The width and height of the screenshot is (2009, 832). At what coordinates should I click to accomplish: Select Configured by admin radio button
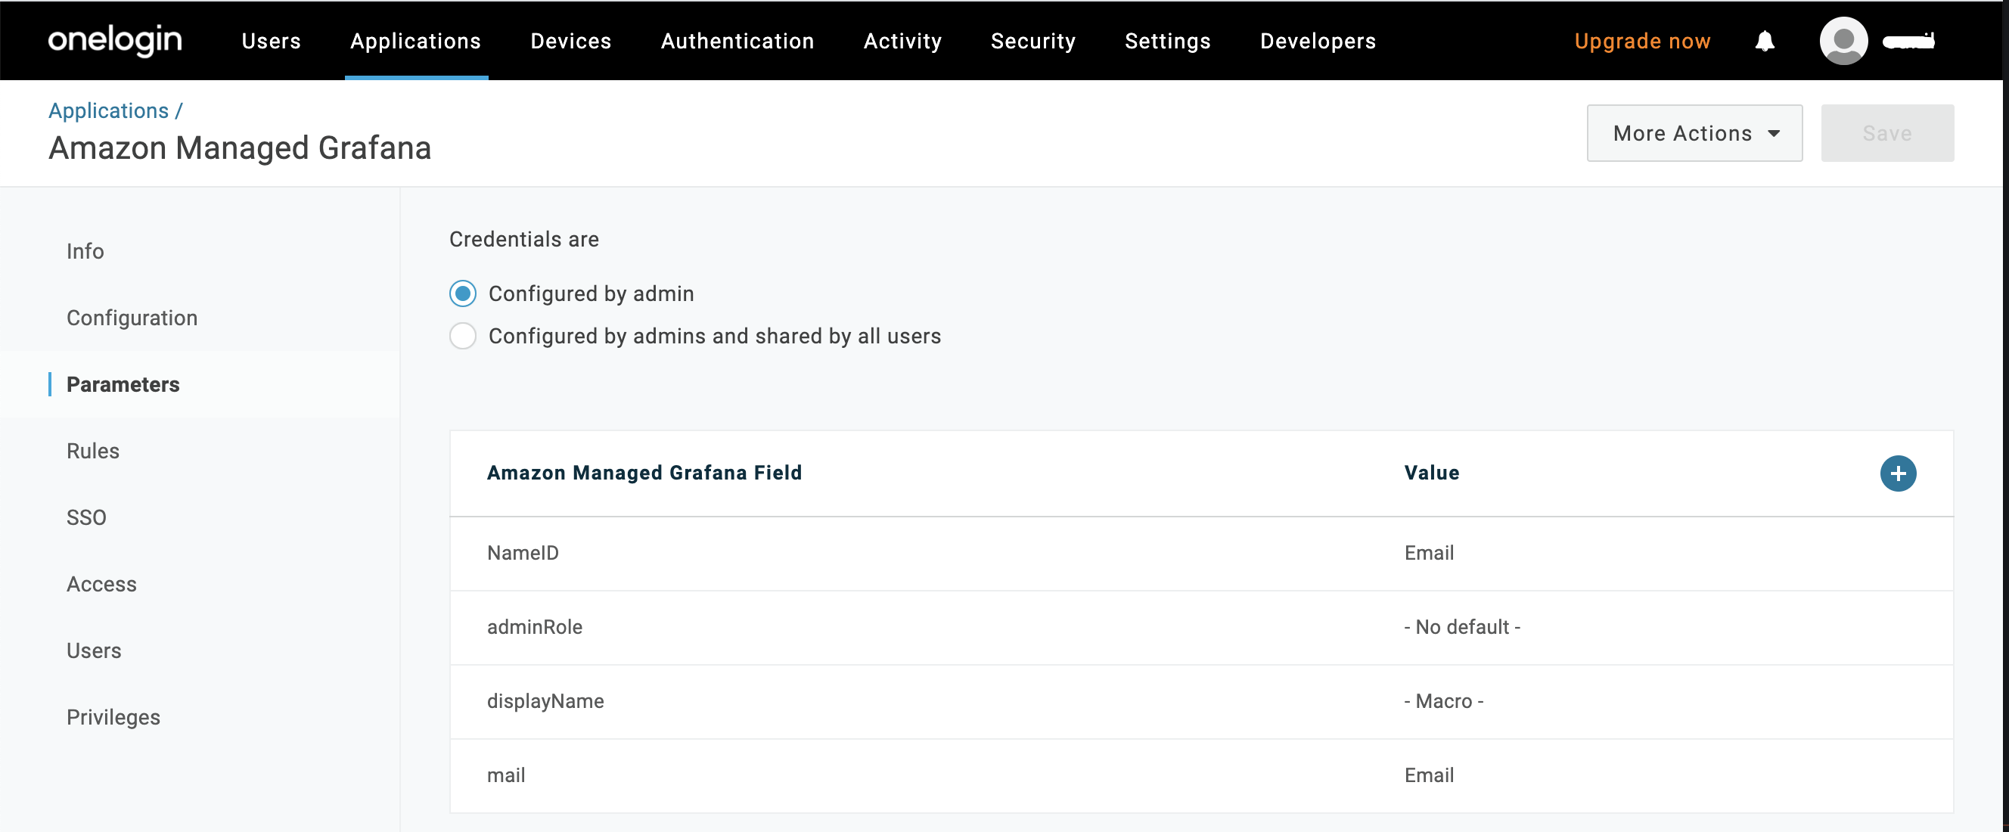(462, 294)
